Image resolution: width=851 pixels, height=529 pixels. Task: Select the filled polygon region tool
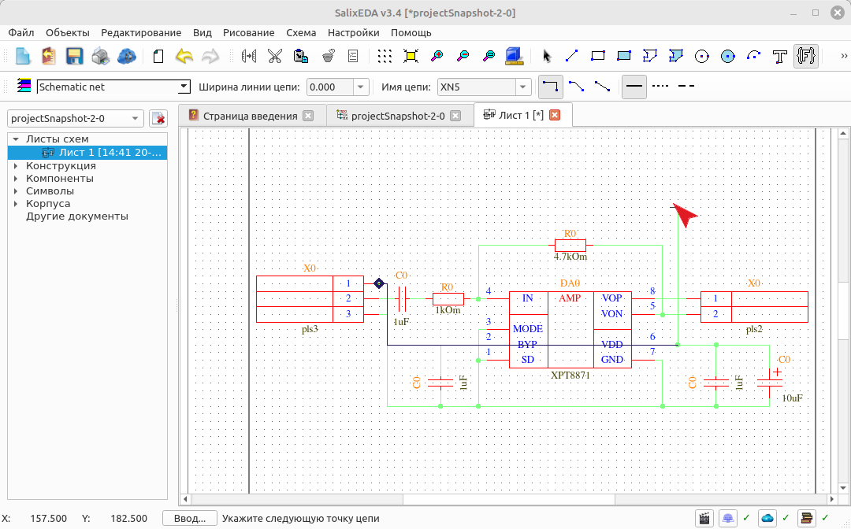click(676, 56)
